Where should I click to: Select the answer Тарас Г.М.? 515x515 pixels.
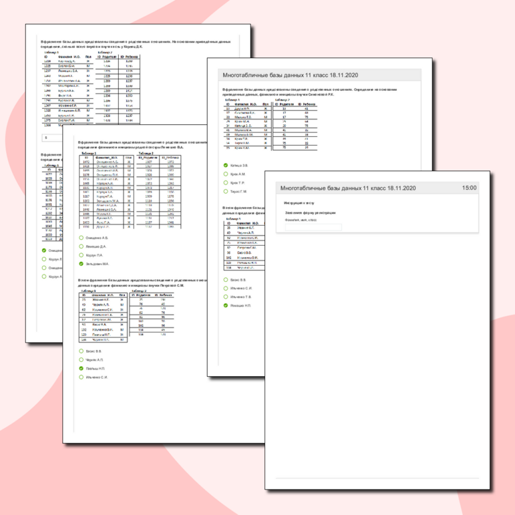tap(226, 191)
